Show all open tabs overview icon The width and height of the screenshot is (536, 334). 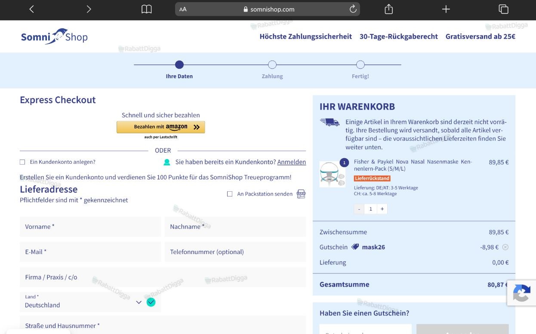503,9
